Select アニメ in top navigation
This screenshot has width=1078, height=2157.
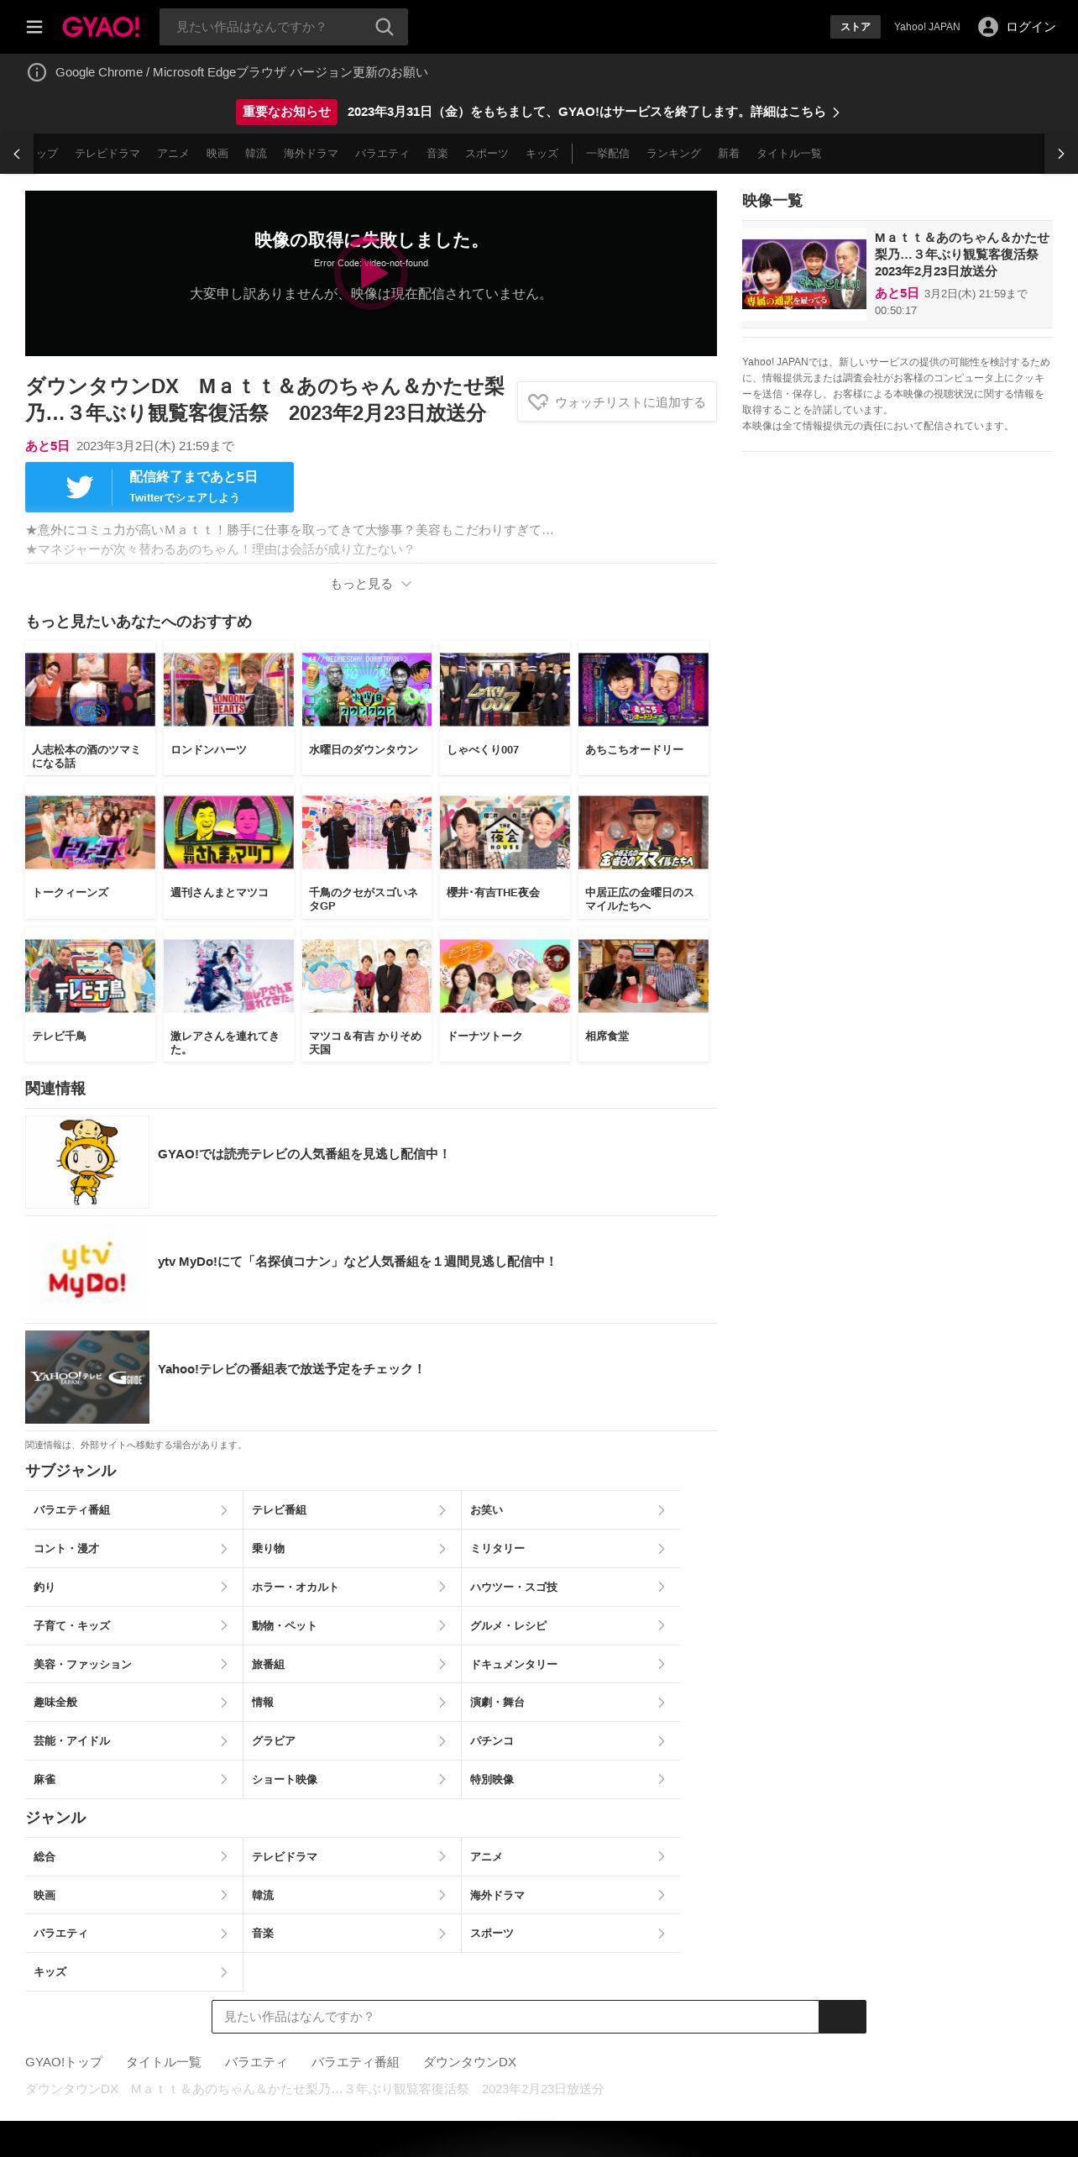[173, 154]
